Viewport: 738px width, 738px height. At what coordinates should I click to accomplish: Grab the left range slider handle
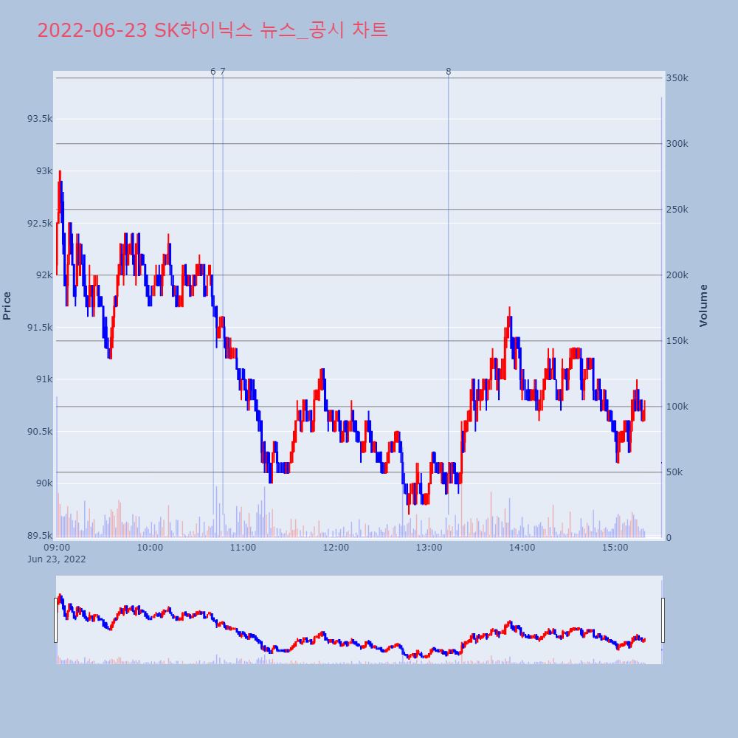(x=55, y=620)
